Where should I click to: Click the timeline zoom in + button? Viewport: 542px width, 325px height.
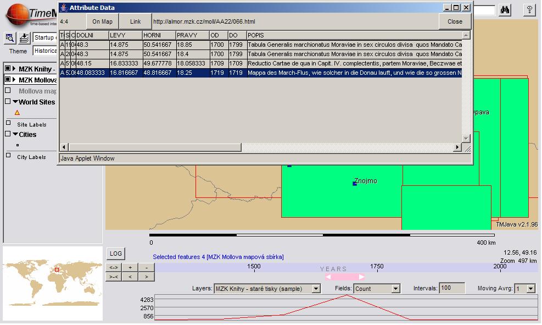click(x=130, y=268)
